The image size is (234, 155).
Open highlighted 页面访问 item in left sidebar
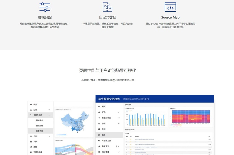click(39, 131)
